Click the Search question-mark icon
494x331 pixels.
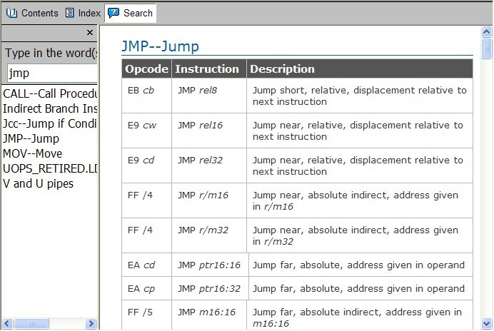(114, 13)
